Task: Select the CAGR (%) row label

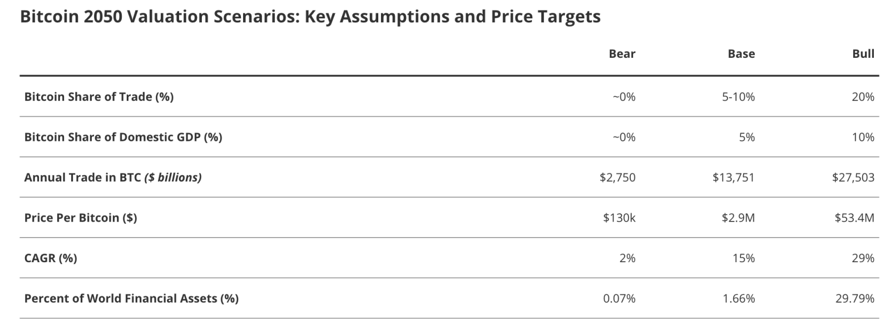Action: [51, 258]
